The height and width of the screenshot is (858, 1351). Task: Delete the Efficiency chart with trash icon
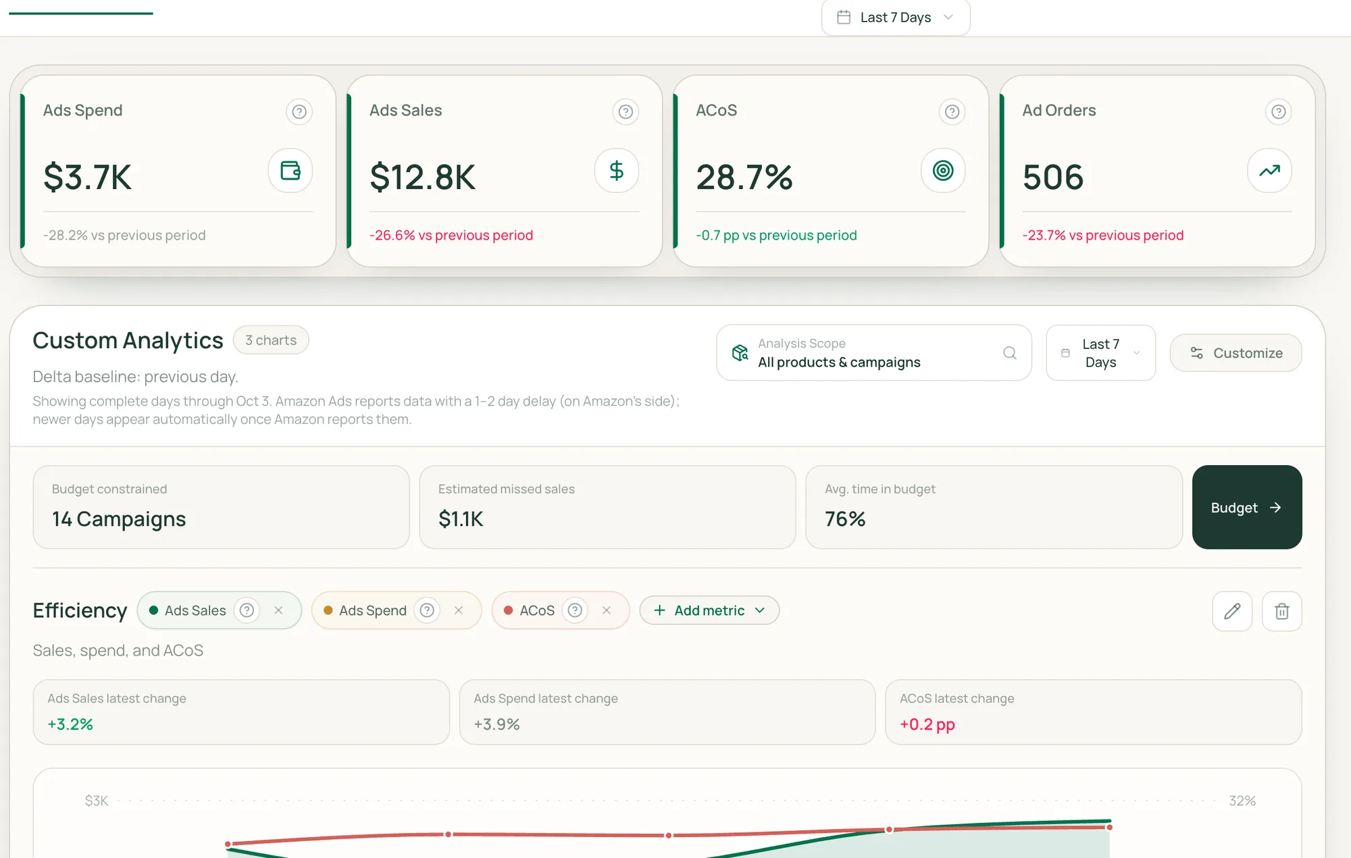pos(1282,611)
